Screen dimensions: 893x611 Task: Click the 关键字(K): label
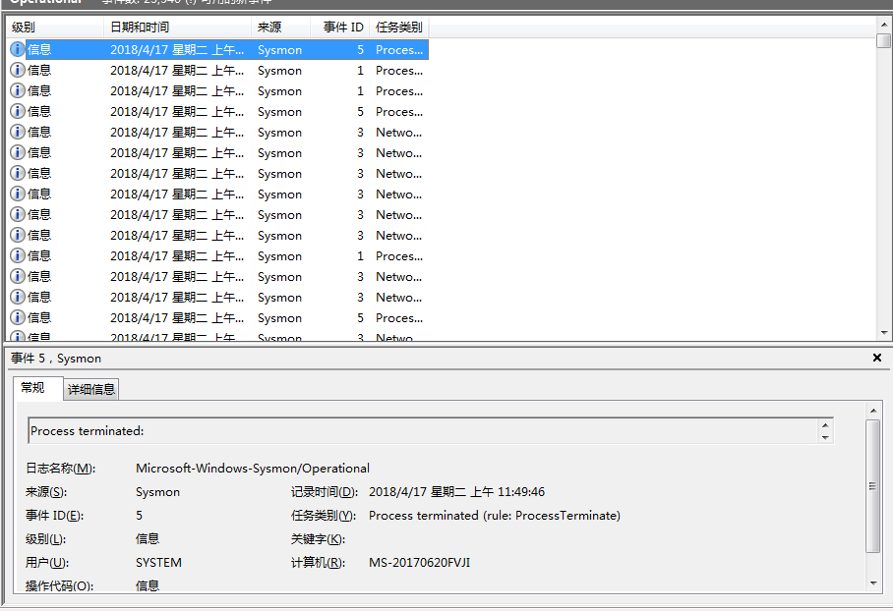pyautogui.click(x=318, y=538)
